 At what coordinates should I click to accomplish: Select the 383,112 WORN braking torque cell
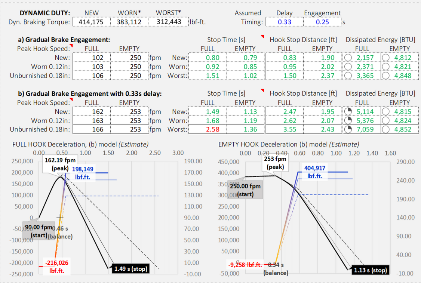pyautogui.click(x=129, y=22)
